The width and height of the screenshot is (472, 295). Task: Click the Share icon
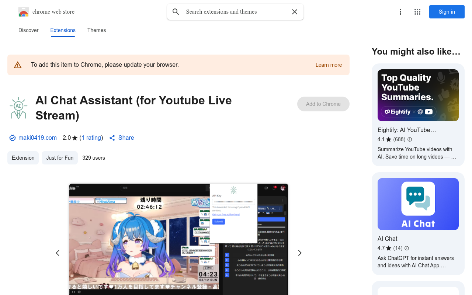112,138
